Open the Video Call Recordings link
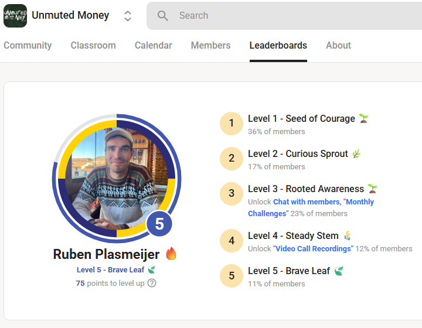Viewport: 422px width, 328px height. coord(313,249)
